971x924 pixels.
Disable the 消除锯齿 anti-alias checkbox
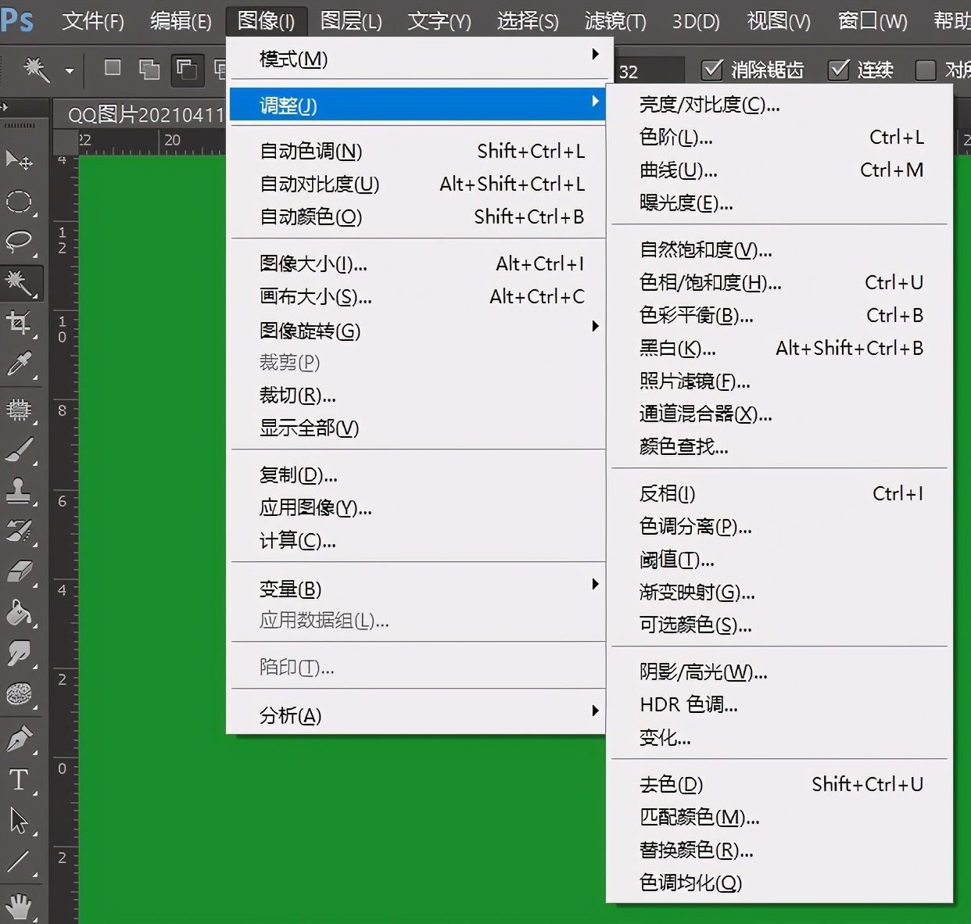click(712, 70)
